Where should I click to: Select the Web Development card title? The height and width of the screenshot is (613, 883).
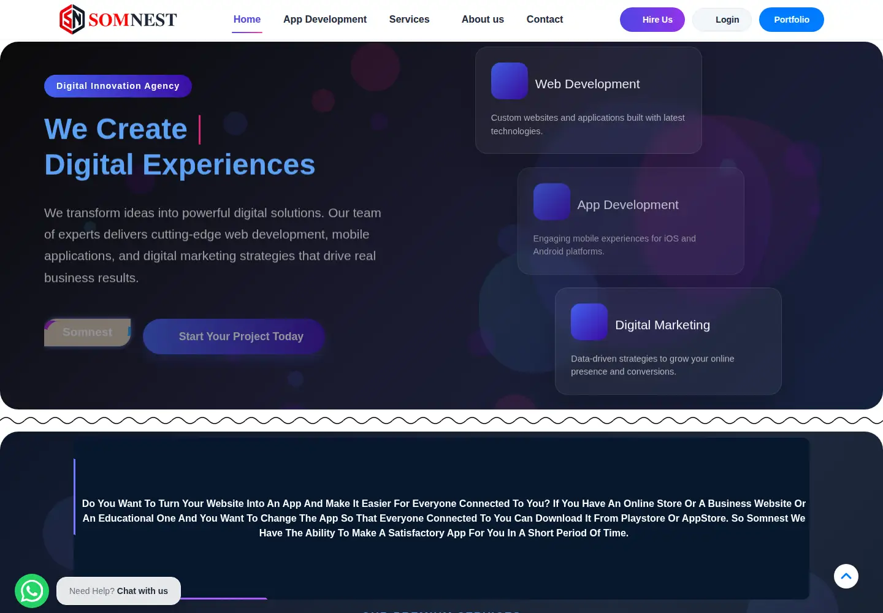587,84
